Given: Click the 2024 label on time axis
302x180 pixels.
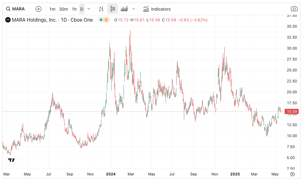Looking at the screenshot, I should coord(111,174).
